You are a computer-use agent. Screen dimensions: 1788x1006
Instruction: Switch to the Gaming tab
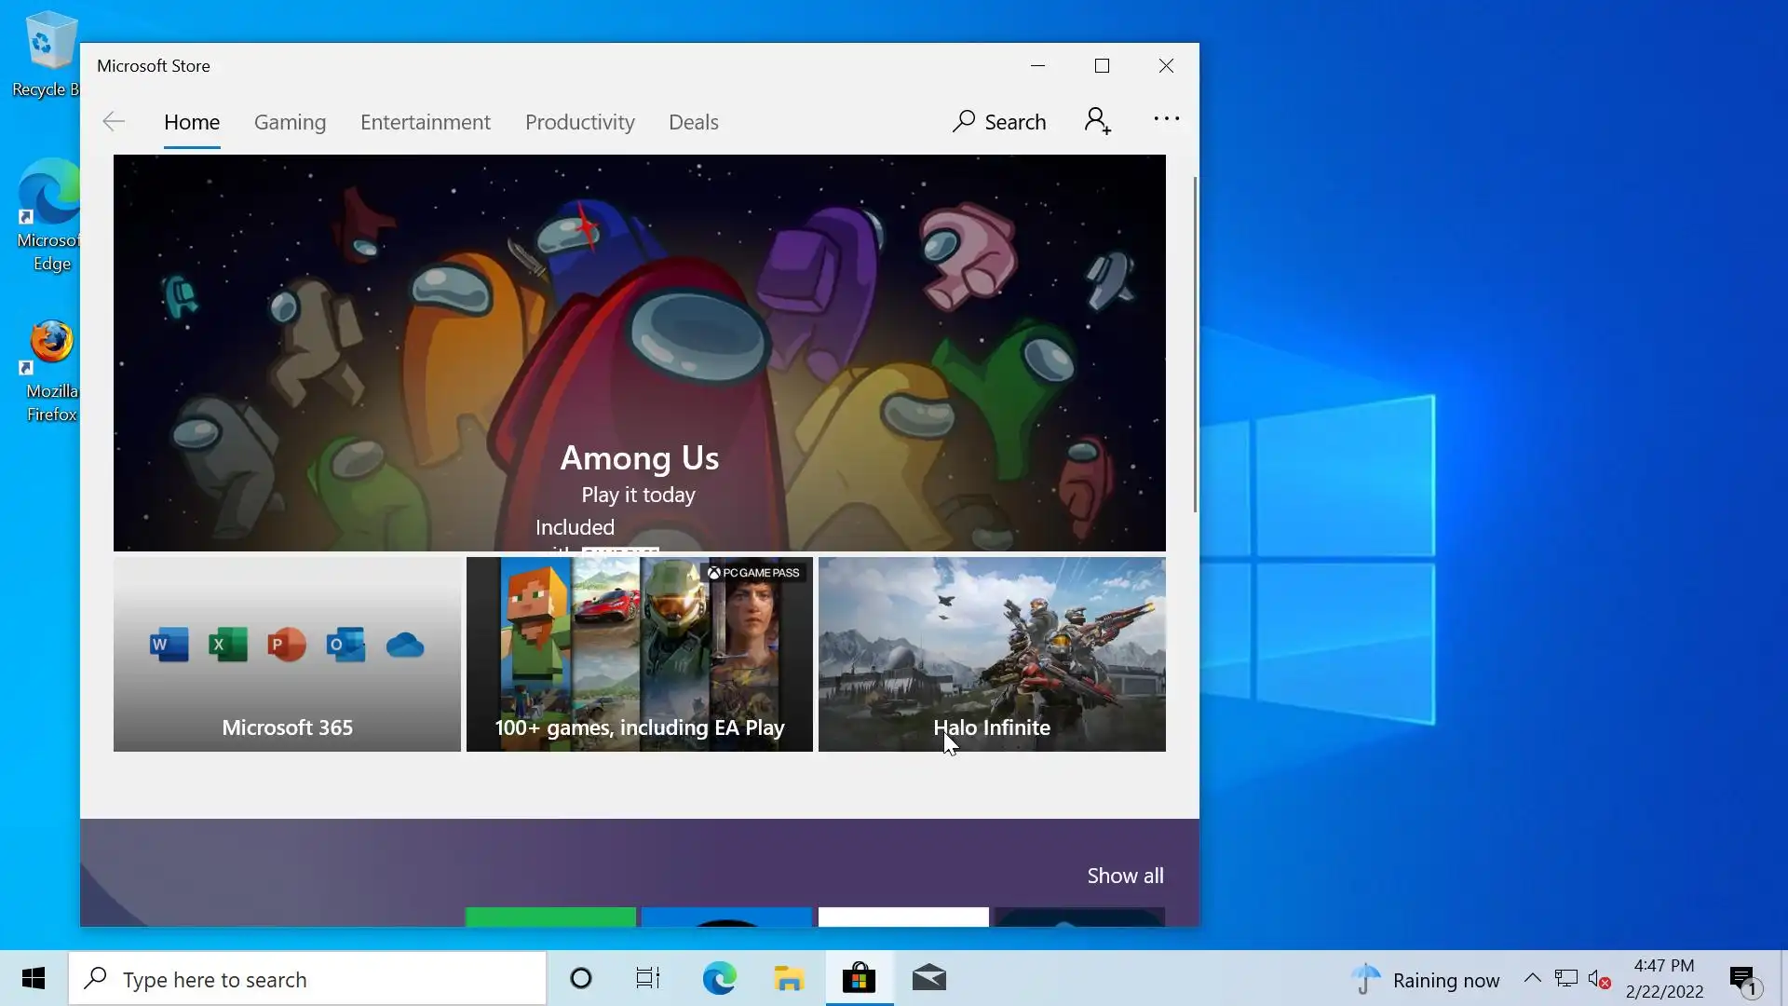click(290, 122)
